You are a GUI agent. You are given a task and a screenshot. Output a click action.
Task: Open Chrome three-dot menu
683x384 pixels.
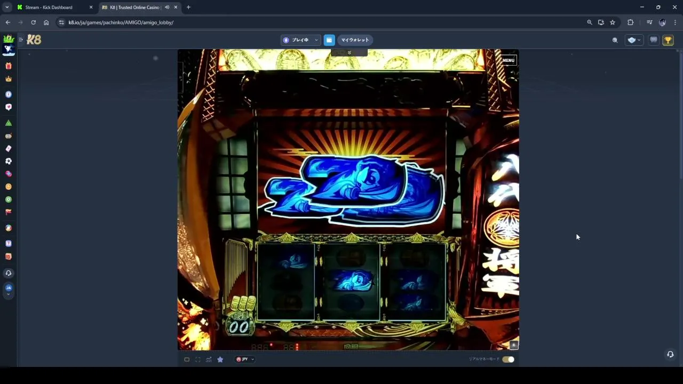pos(675,22)
